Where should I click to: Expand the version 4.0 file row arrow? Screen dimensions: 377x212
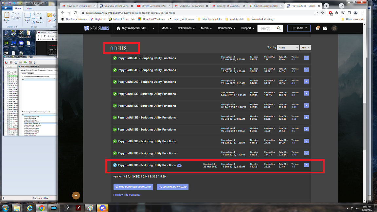tap(306, 58)
